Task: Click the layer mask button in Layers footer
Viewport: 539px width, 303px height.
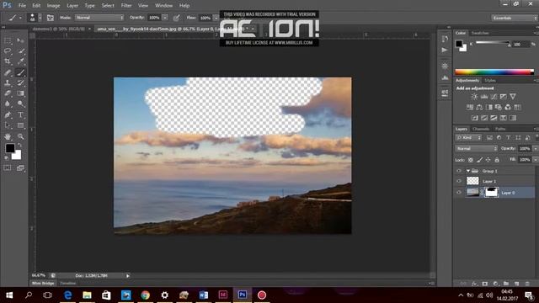Action: click(485, 284)
